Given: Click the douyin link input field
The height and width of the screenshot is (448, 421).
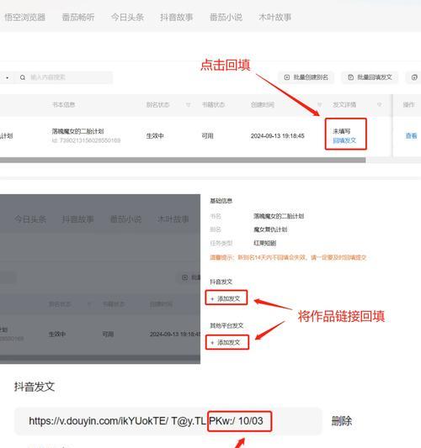Looking at the screenshot, I should click(x=168, y=421).
